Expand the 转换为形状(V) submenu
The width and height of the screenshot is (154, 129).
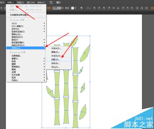pos(26,45)
